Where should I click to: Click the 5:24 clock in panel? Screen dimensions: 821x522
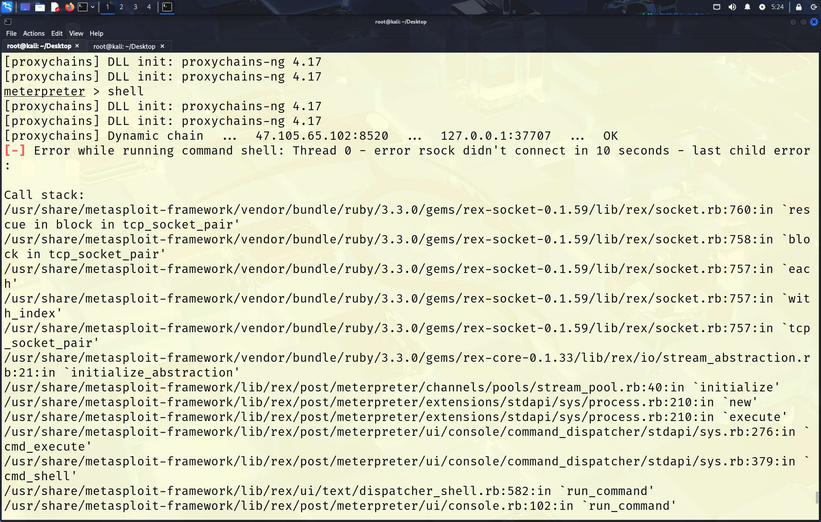(777, 7)
